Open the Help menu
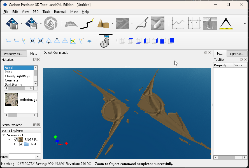The width and height of the screenshot is (249, 168). click(85, 12)
